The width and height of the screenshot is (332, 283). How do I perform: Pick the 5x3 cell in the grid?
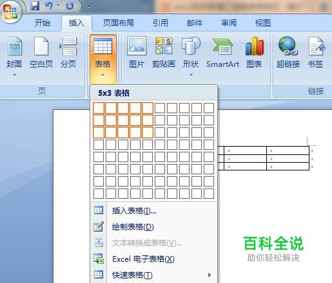click(148, 132)
